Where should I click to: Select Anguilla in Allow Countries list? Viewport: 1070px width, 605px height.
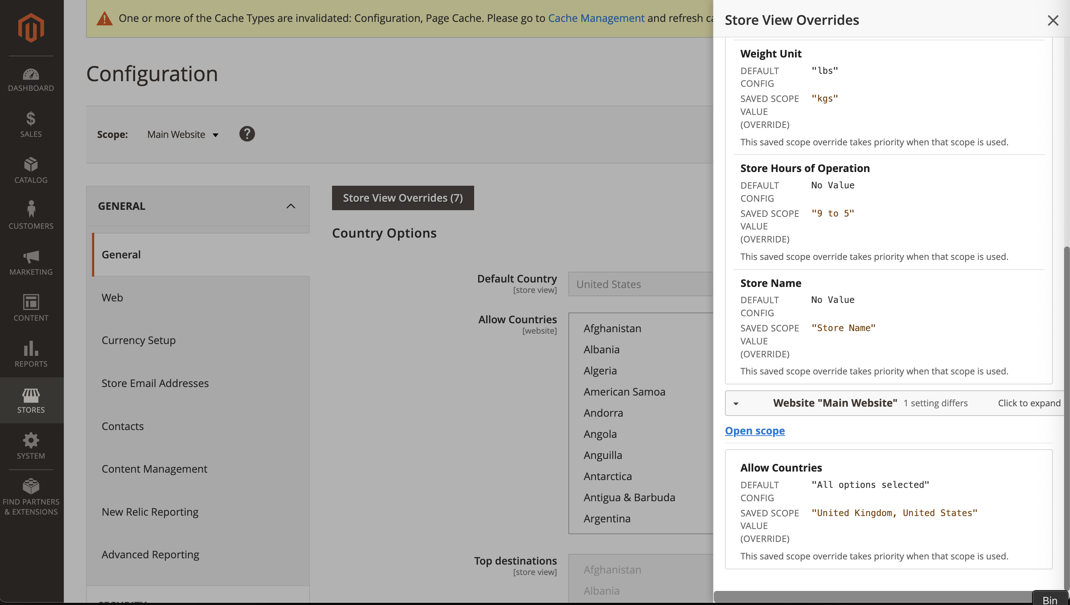coord(640,455)
